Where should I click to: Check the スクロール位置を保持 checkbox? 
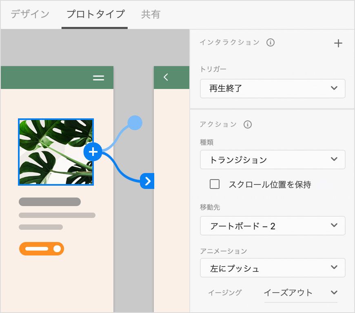point(214,184)
